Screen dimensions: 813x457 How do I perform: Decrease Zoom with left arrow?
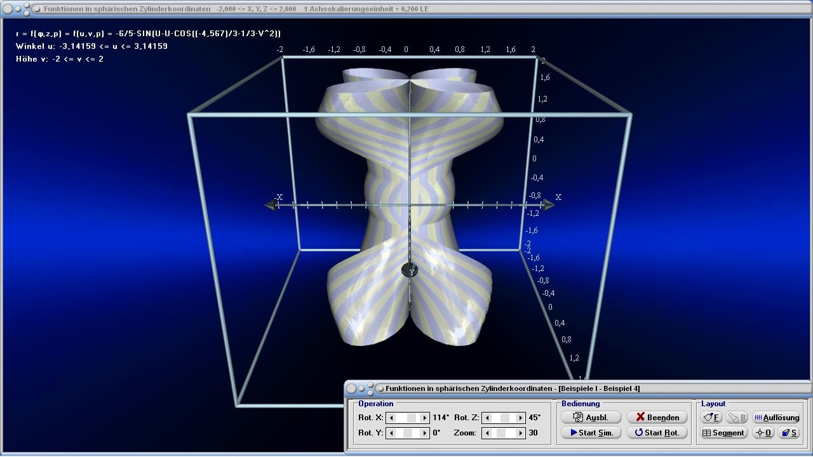tap(486, 433)
